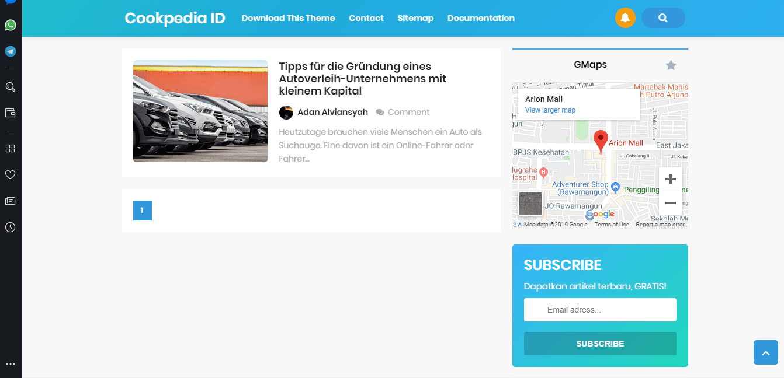
Task: Open Bookmarks heart icon in sidebar
Action: [11, 174]
